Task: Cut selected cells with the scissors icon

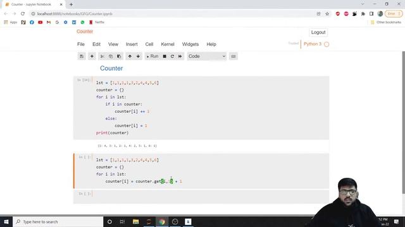Action: click(x=103, y=56)
